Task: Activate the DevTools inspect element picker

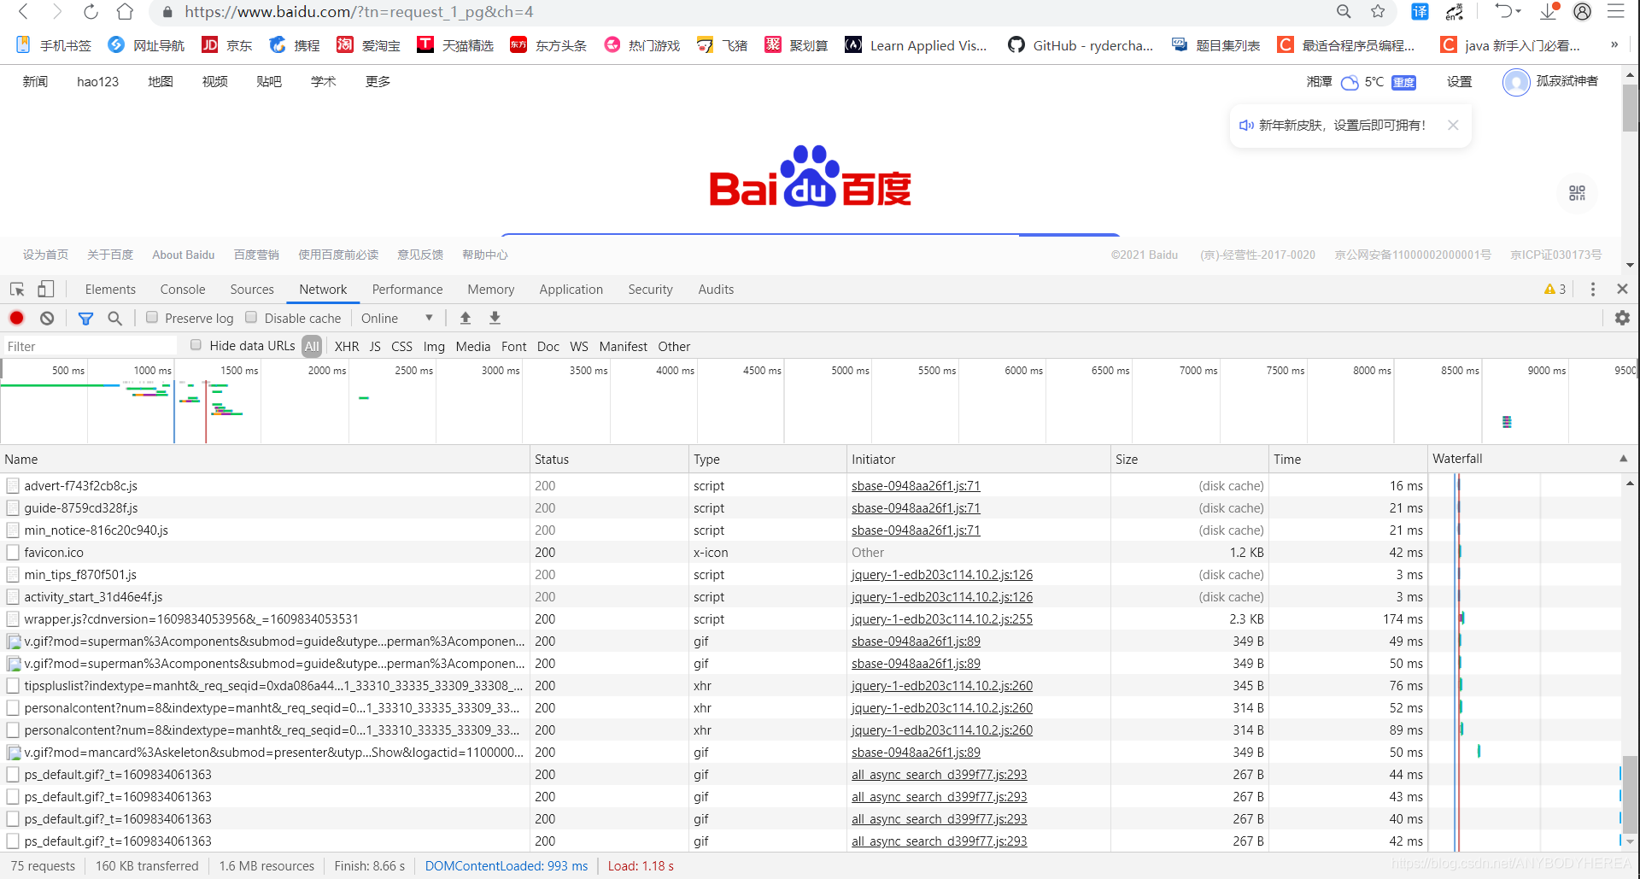Action: (17, 290)
